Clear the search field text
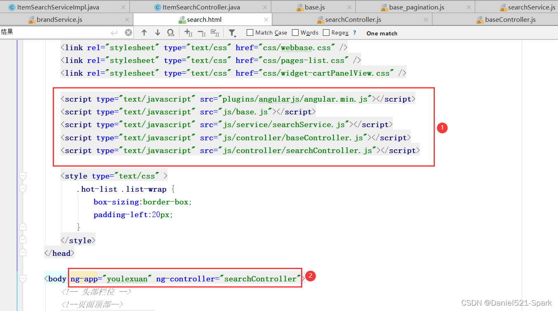558x311 pixels. point(128,33)
